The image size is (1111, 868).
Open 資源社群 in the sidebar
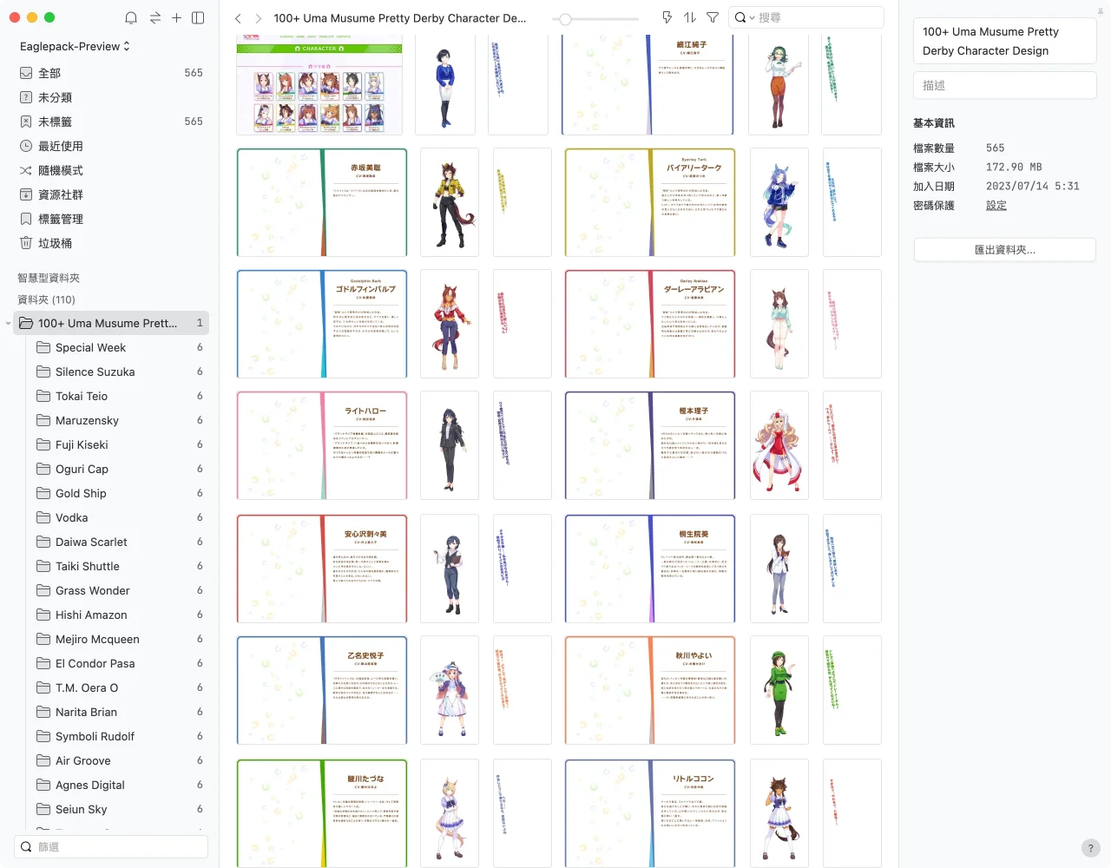[x=111, y=194]
